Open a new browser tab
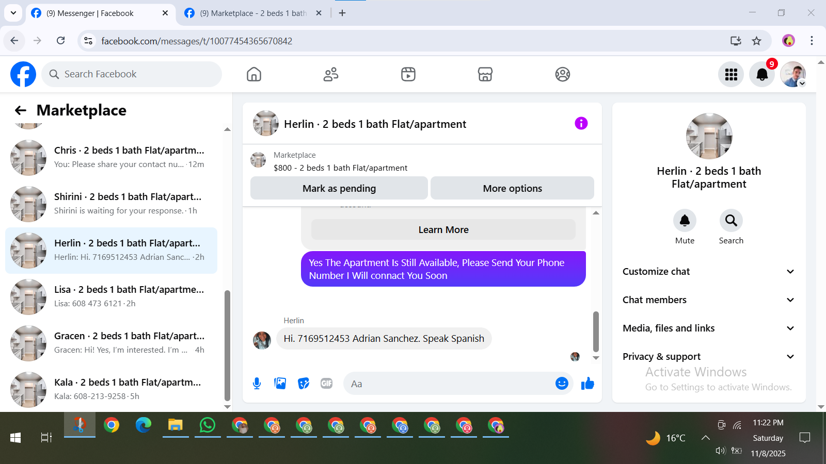826x464 pixels. pos(342,13)
